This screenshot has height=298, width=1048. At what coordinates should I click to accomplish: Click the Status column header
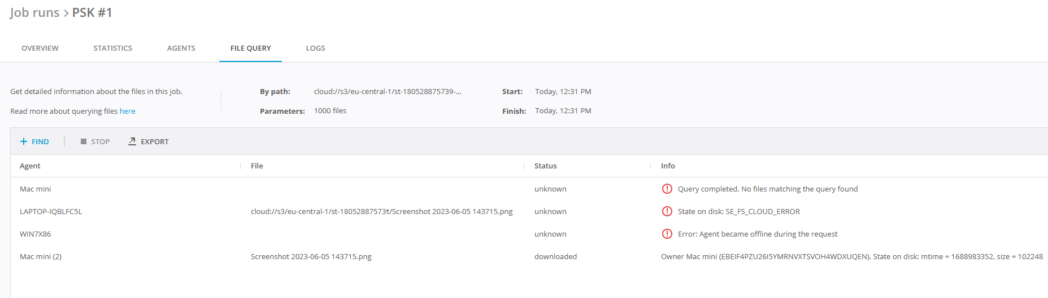click(x=545, y=166)
